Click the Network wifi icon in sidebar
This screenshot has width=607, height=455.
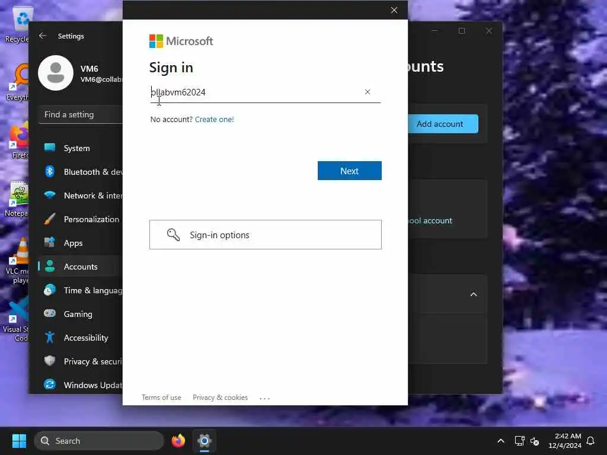click(x=50, y=194)
